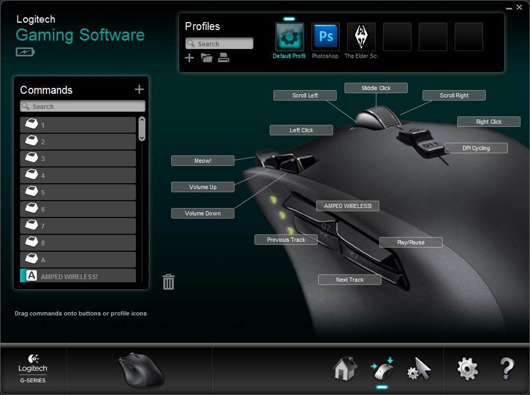
Task: Select command A in Commands list
Action: coord(78,260)
